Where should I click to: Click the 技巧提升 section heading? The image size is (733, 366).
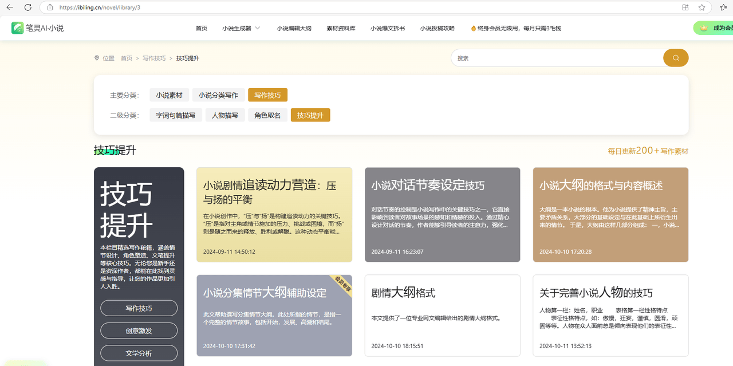tap(115, 150)
